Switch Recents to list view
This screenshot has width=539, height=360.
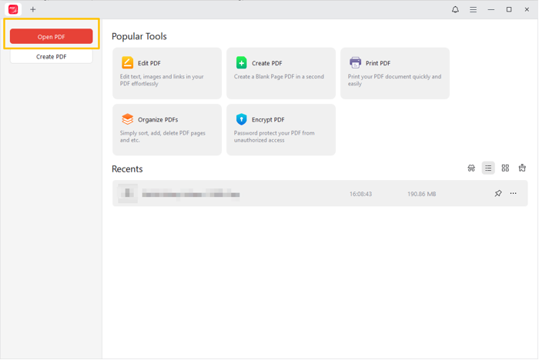(488, 168)
